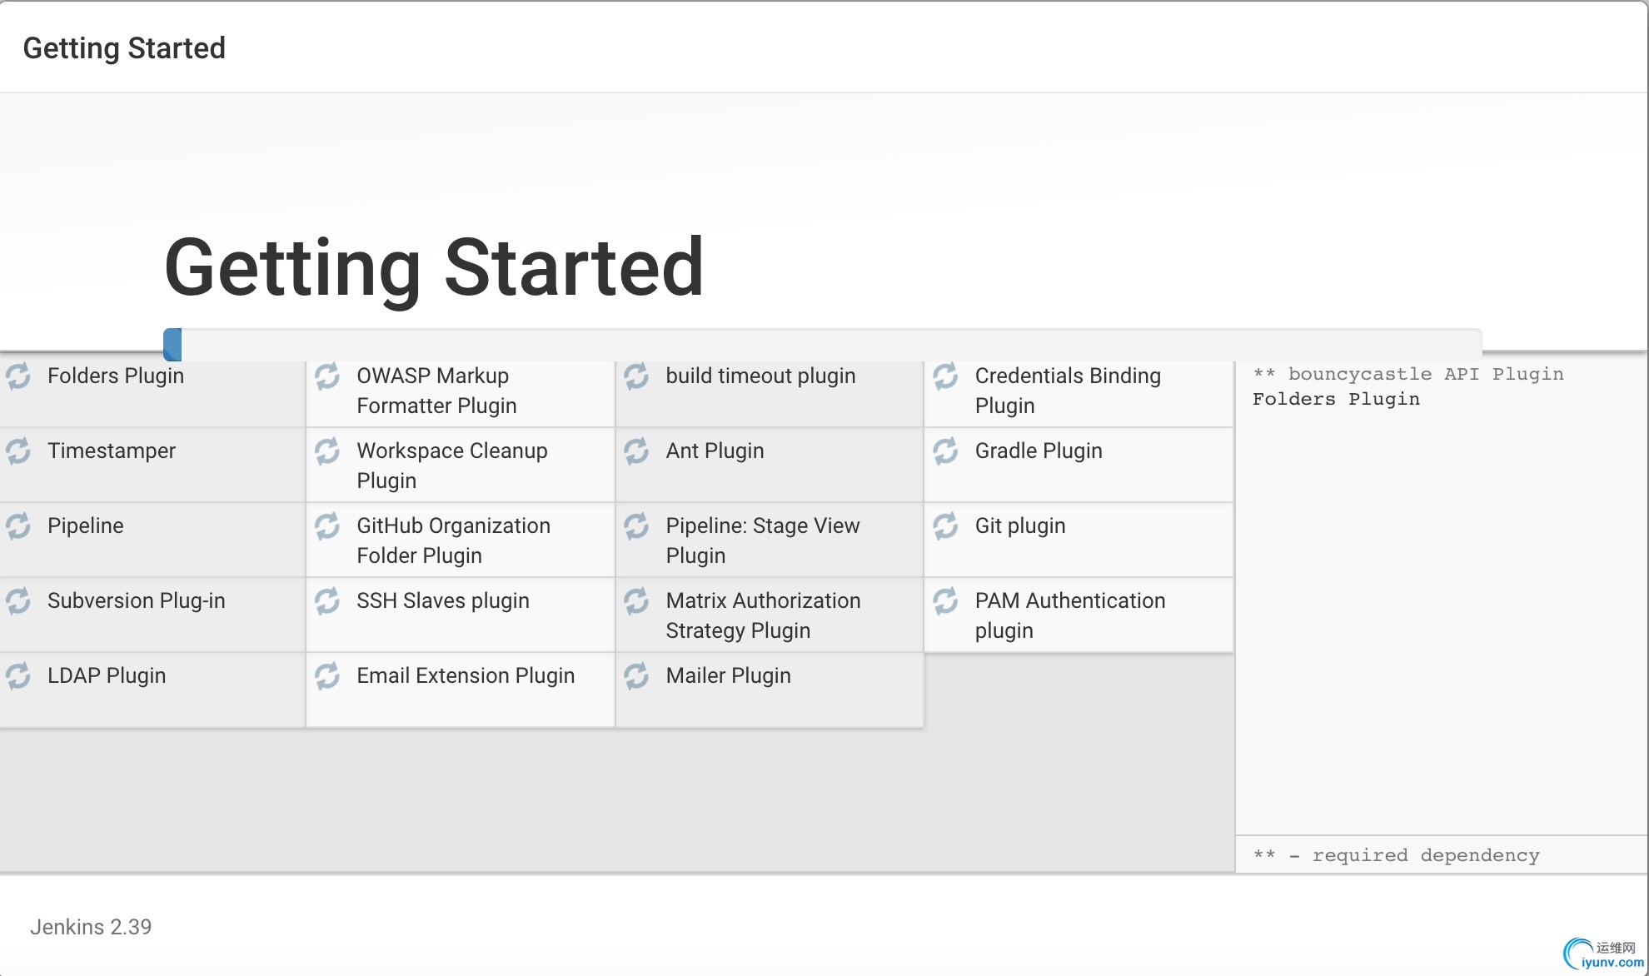Click the Pipeline plugin name
The width and height of the screenshot is (1649, 976).
click(x=86, y=526)
